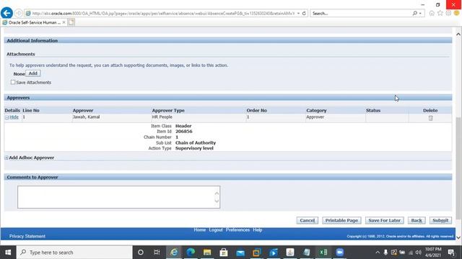The image size is (462, 259).
Task: Open the browser home icon
Action: click(x=432, y=13)
